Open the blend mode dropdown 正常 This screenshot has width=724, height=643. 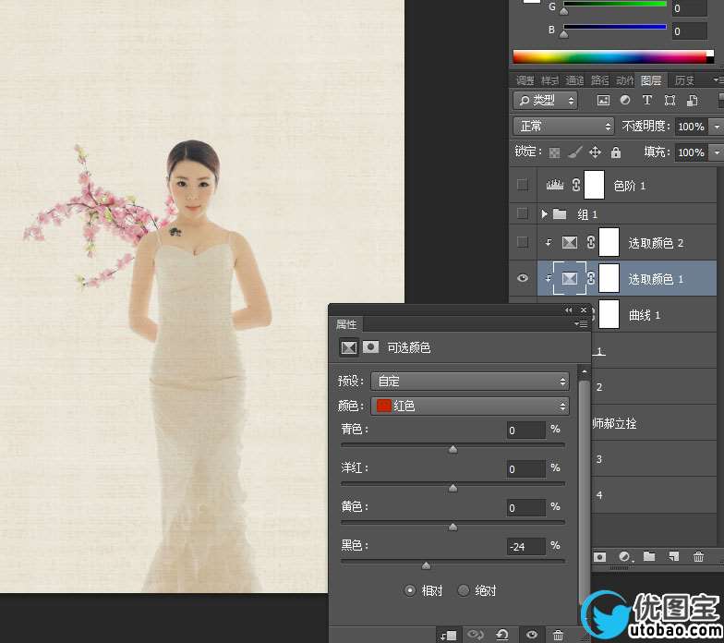coord(563,126)
